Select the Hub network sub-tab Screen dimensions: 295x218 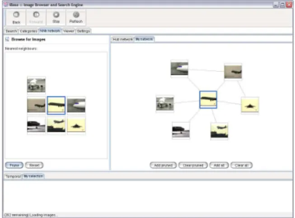pos(123,39)
